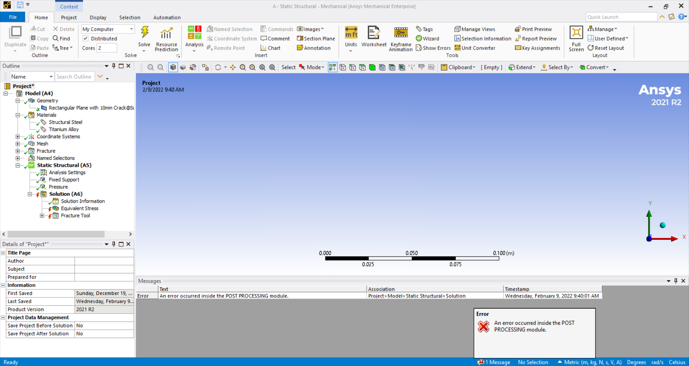The height and width of the screenshot is (366, 689).
Task: Go to next view
Action: pos(160,67)
